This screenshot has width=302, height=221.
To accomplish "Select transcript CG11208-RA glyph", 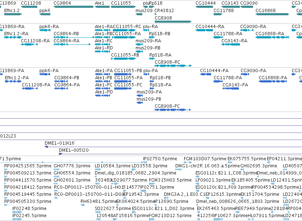I will (x=29, y=44).
